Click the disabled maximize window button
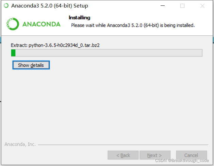Image resolution: width=214 pixels, height=166 pixels. [x=182, y=6]
